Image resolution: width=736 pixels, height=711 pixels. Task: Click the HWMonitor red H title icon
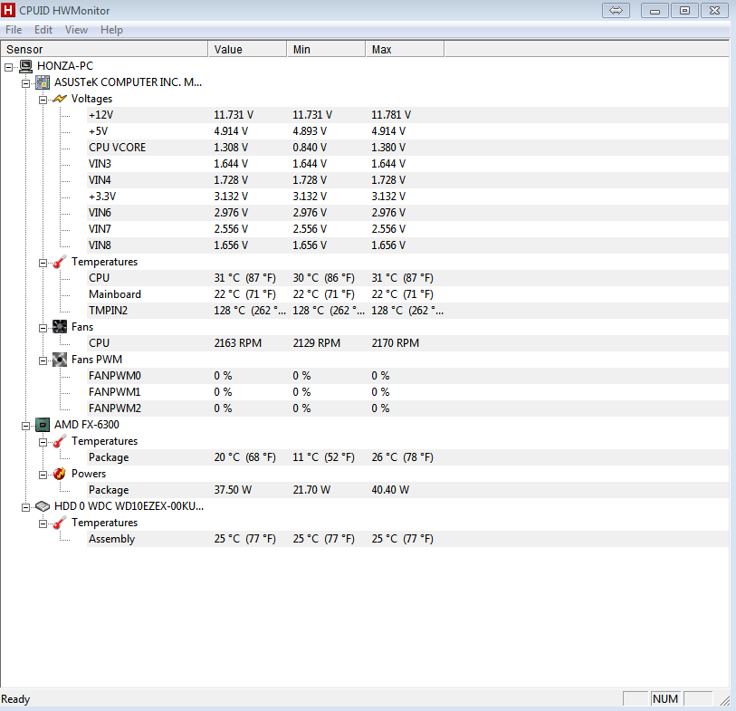click(x=8, y=10)
